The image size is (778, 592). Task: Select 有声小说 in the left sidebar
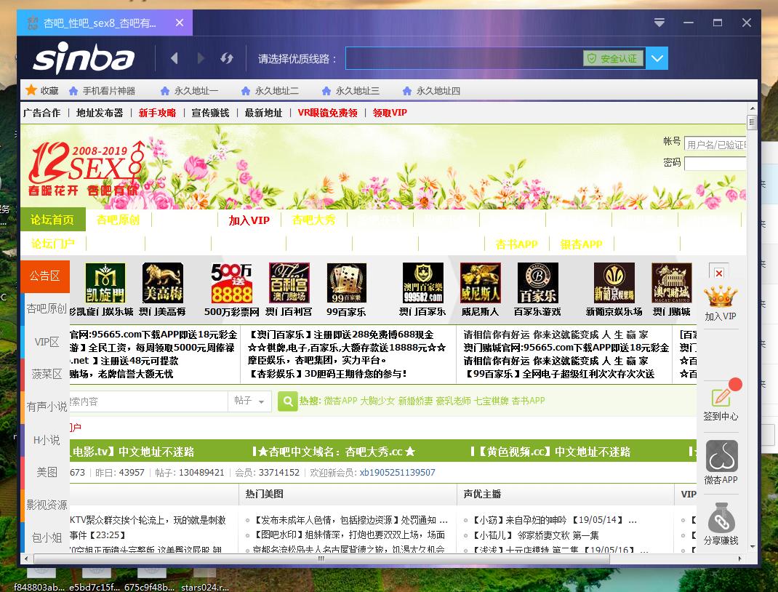[46, 407]
